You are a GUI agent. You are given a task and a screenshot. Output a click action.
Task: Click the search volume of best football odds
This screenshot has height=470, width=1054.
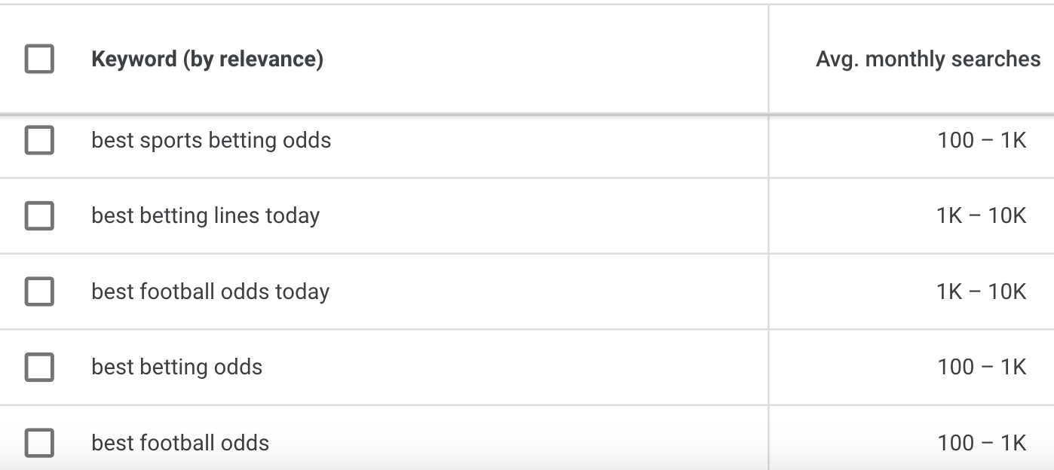coord(981,442)
